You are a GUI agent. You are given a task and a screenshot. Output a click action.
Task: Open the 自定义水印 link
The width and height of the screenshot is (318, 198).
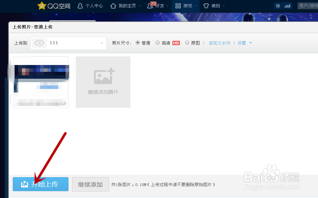click(x=220, y=43)
